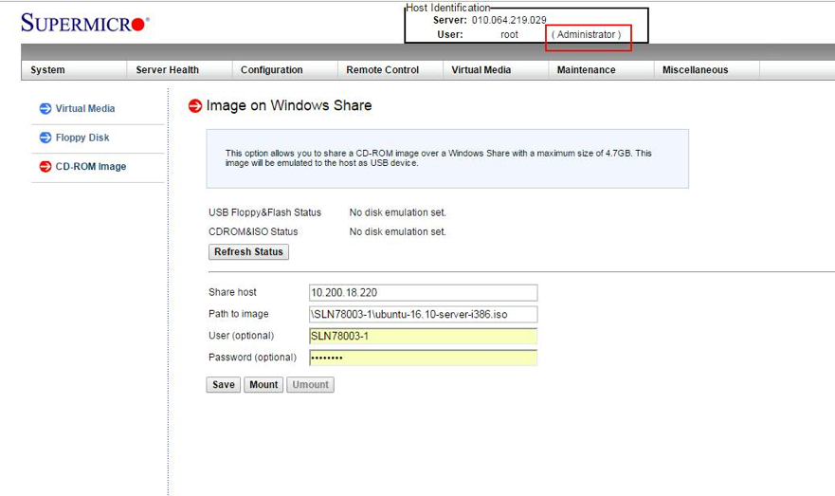Screen dimensions: 835x496
Task: Open the Maintenance menu
Action: (x=587, y=70)
